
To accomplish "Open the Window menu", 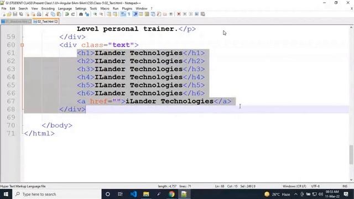I will tap(142, 9).
